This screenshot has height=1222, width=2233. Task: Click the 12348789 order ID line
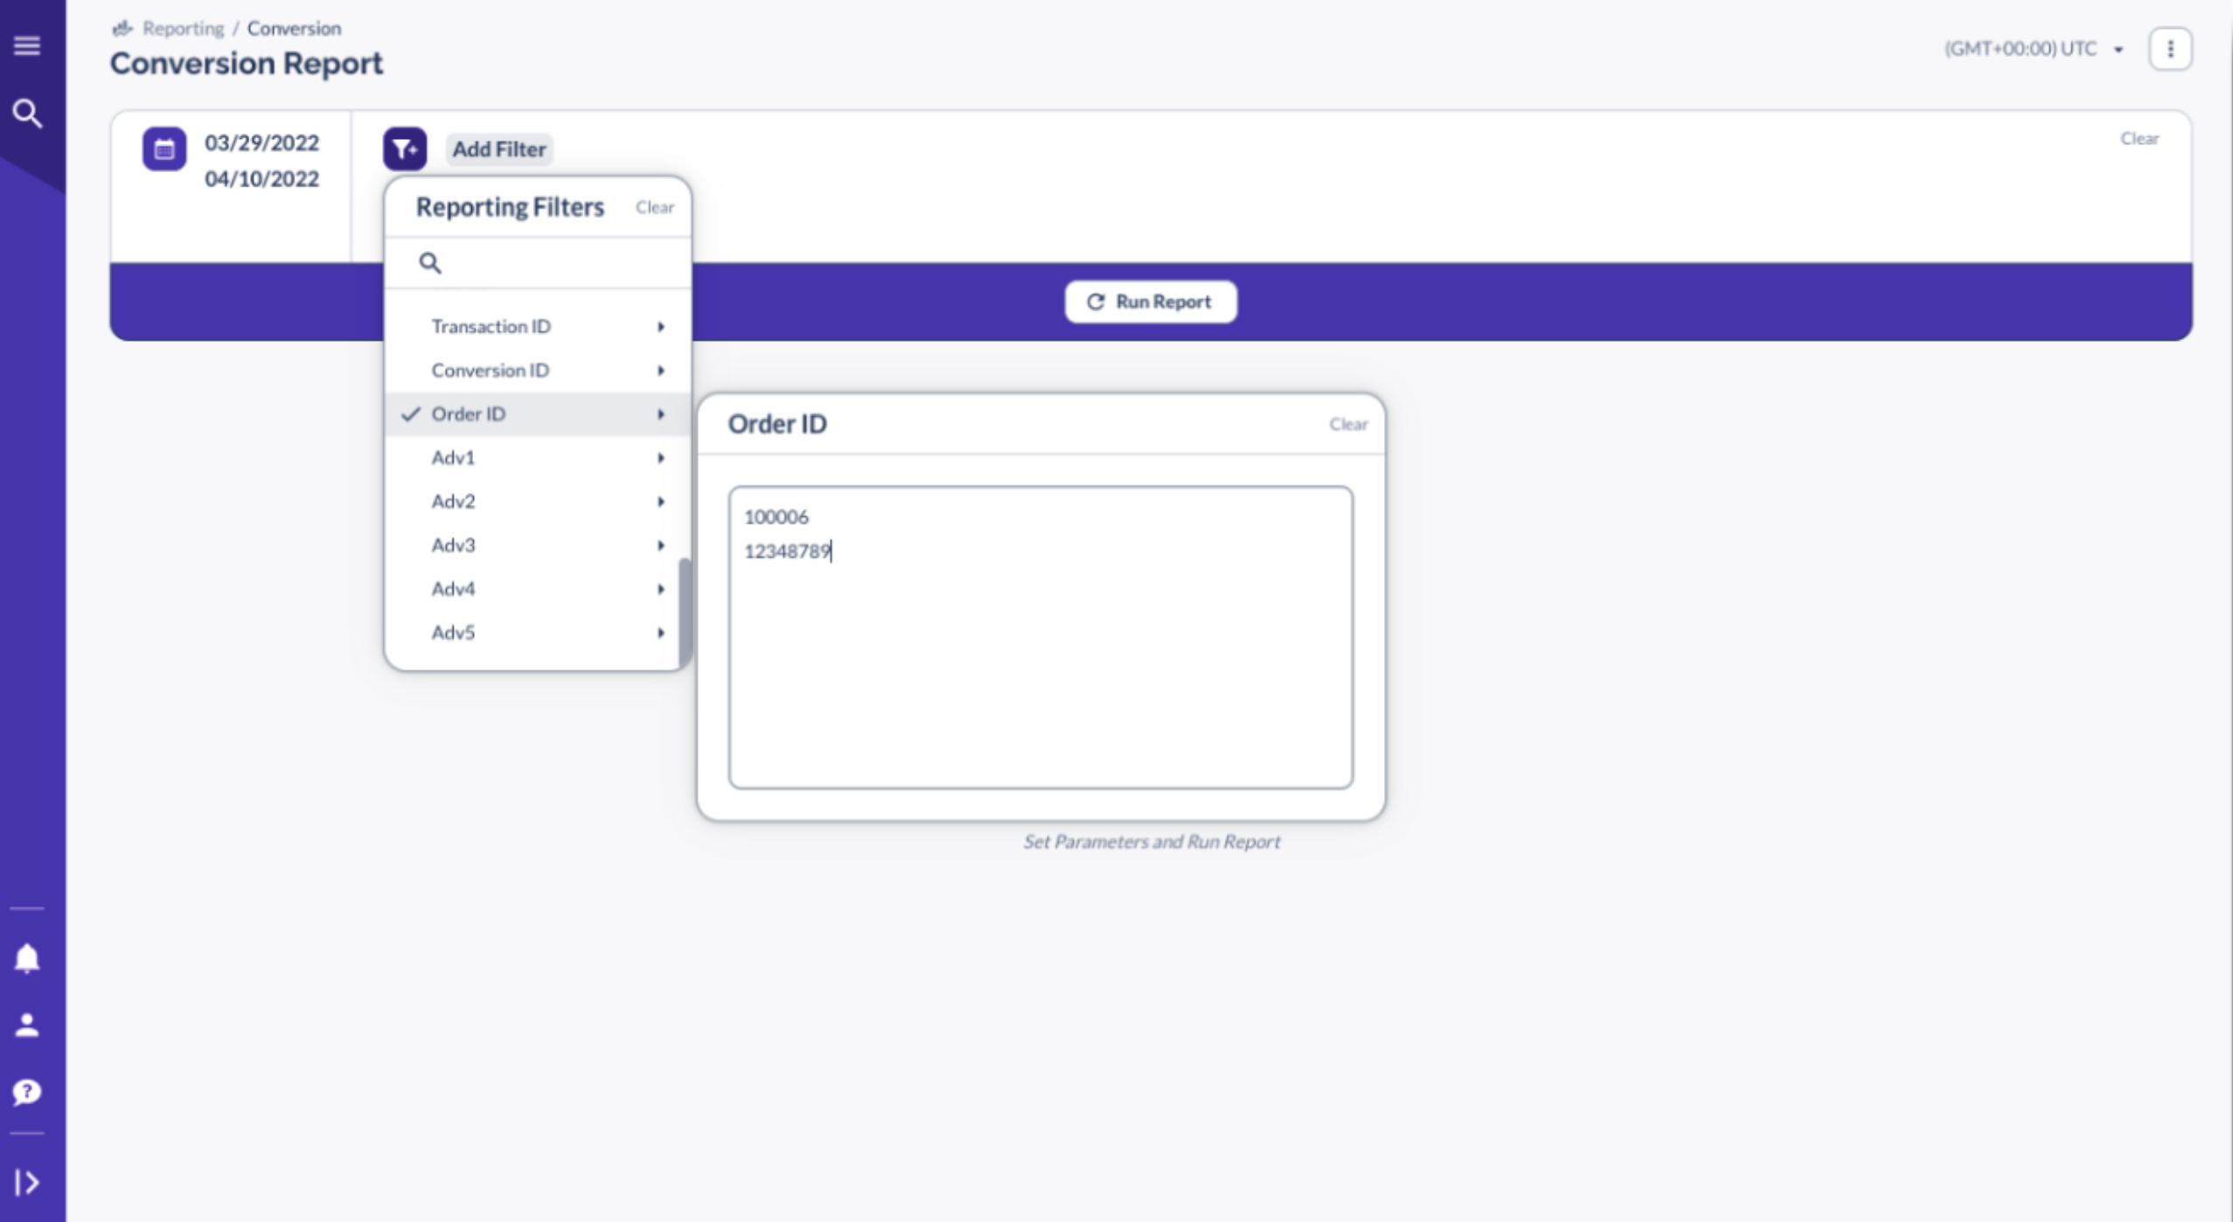tap(787, 552)
